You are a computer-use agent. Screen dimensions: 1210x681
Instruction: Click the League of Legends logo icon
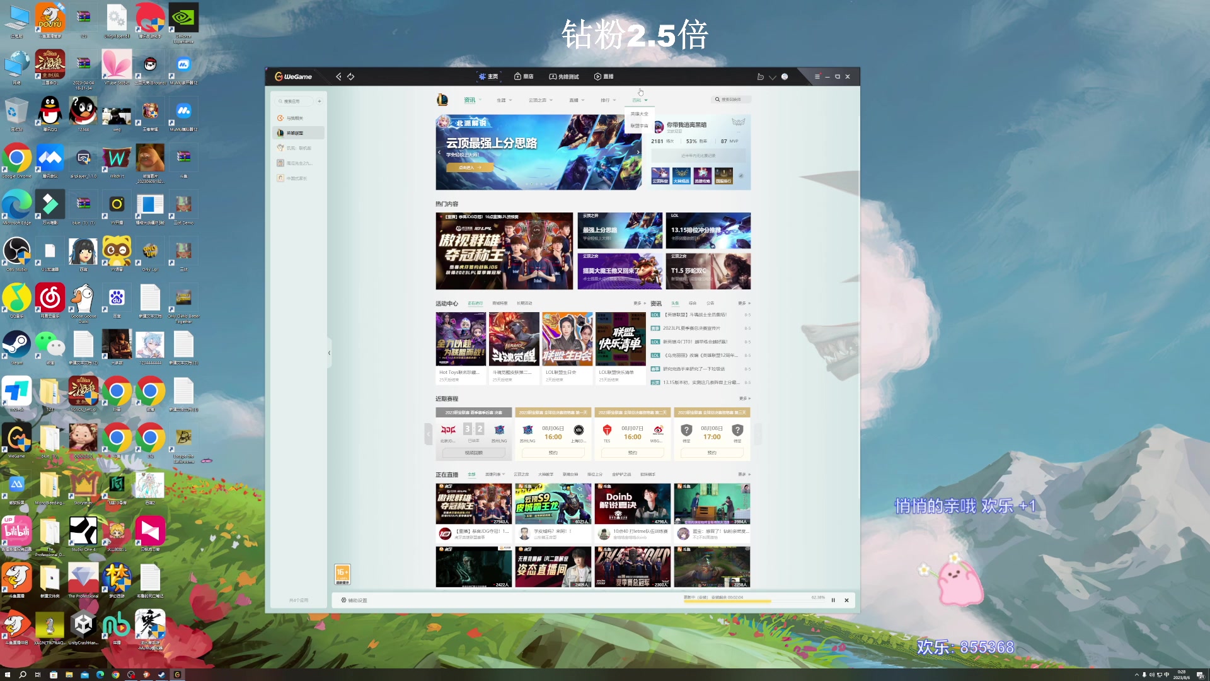442,100
